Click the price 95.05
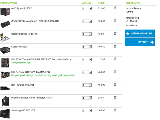The width and height of the screenshot is (160, 120). pyautogui.click(x=101, y=97)
